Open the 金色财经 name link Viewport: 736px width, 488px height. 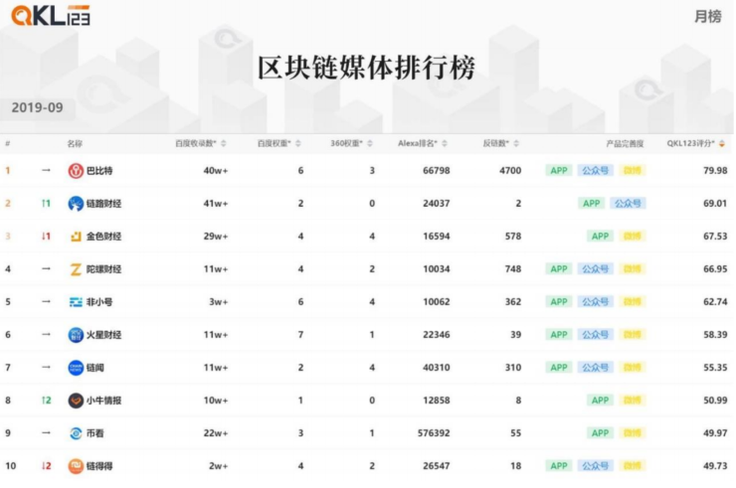point(103,237)
